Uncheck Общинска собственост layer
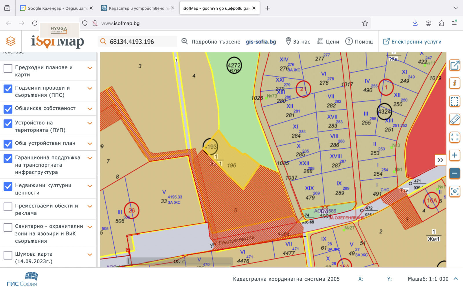Image resolution: width=463 pixels, height=289 pixels. (x=8, y=109)
